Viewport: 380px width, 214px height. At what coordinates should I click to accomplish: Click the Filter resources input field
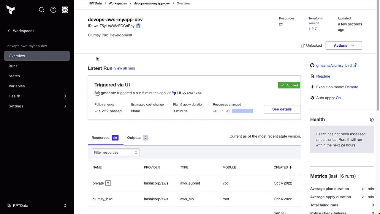pyautogui.click(x=114, y=152)
